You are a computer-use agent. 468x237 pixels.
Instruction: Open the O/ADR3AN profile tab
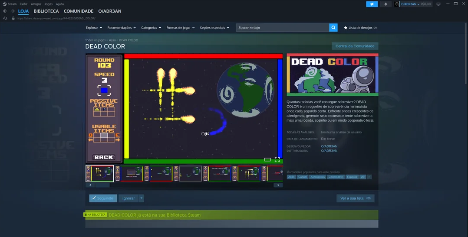tap(110, 11)
